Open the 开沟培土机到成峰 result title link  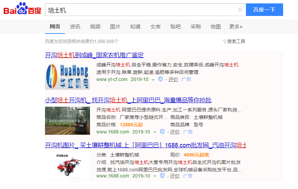click(x=94, y=55)
